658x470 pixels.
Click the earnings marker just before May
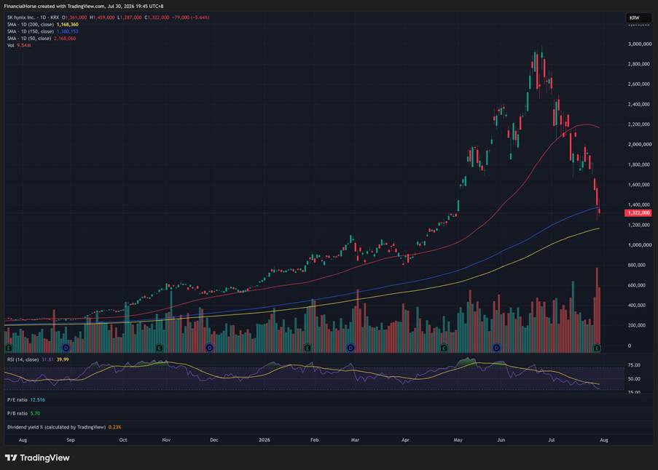tap(444, 348)
